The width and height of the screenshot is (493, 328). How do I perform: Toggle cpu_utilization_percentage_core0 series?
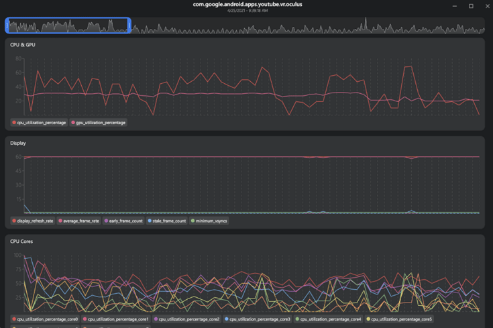45,319
